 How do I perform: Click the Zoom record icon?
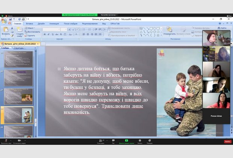139,141
